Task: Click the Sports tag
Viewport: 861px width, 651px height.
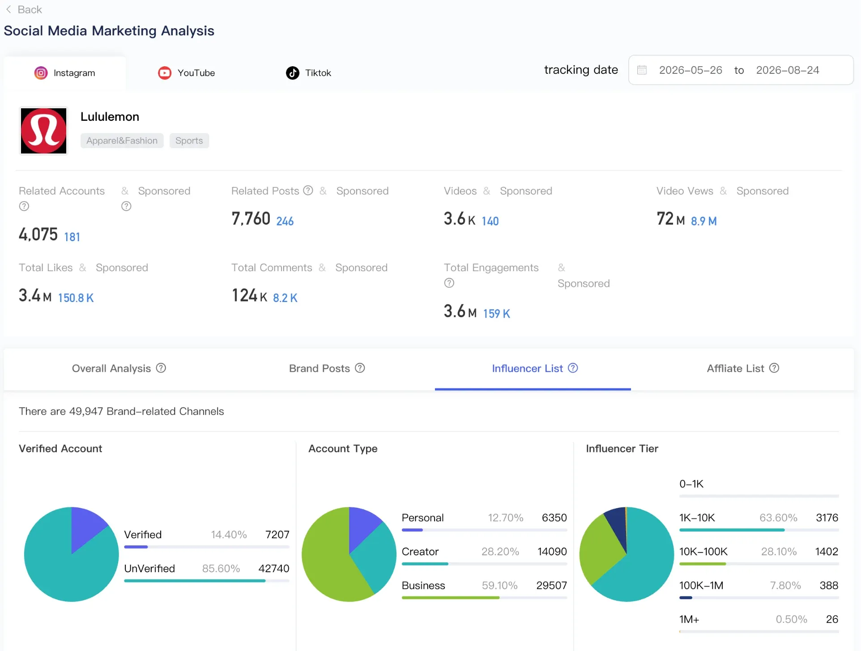Action: [x=189, y=140]
